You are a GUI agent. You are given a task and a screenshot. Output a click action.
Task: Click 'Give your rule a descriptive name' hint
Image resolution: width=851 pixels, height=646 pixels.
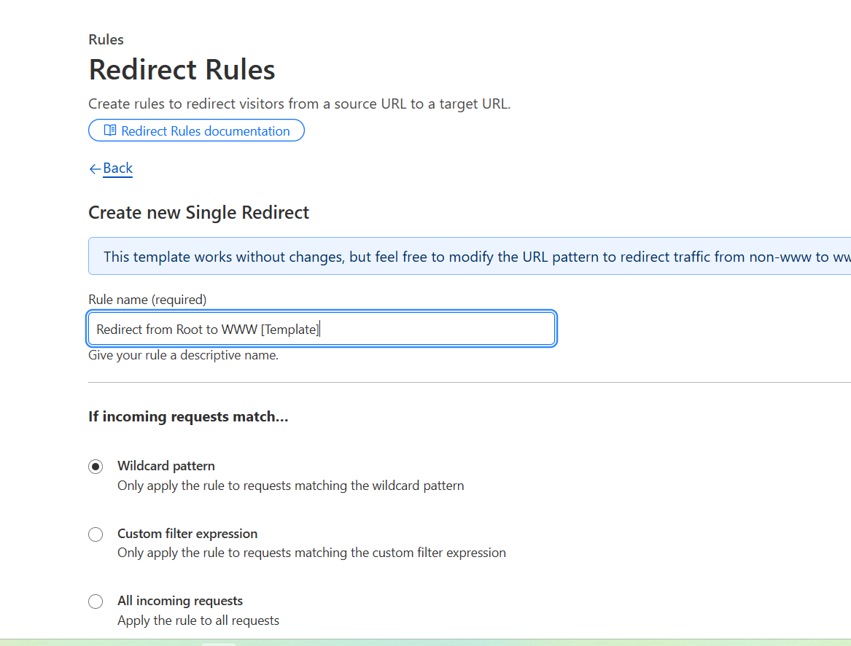pyautogui.click(x=184, y=355)
